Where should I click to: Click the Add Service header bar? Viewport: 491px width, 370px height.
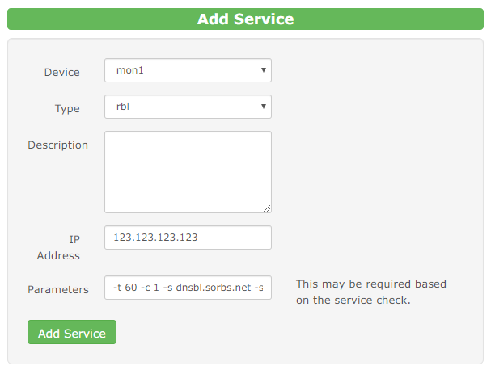(x=245, y=19)
